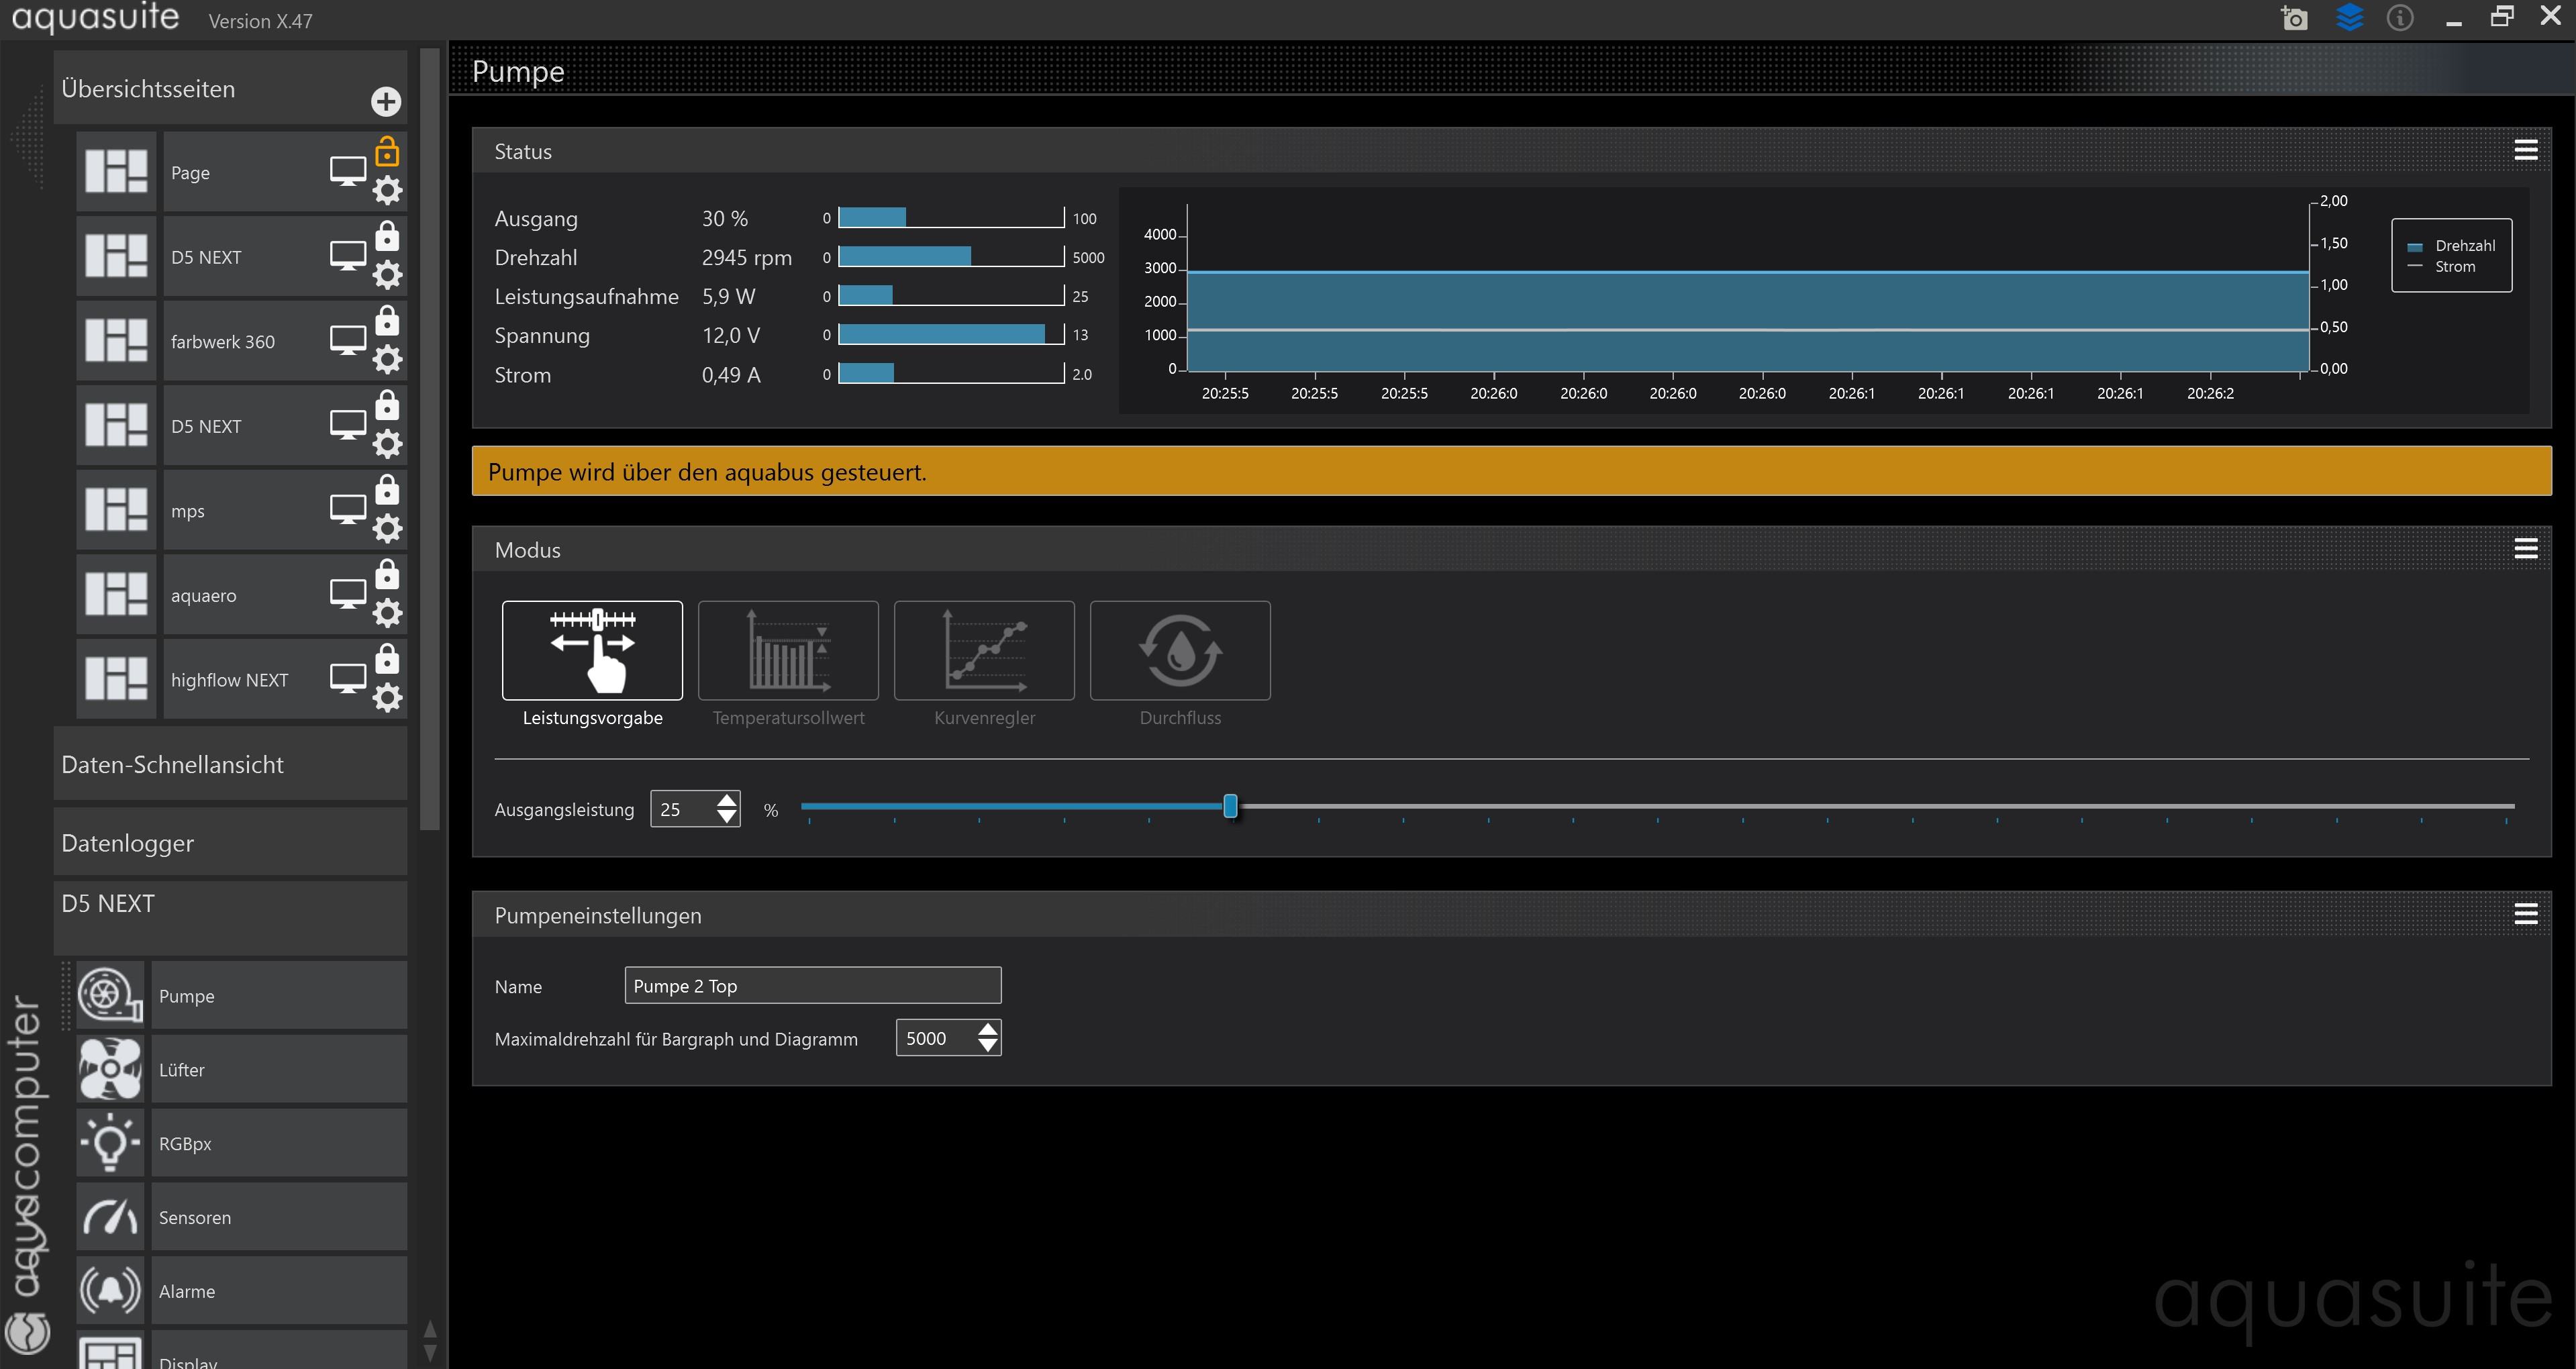Click the Drehzahl legend entry in chart

[x=2451, y=246]
